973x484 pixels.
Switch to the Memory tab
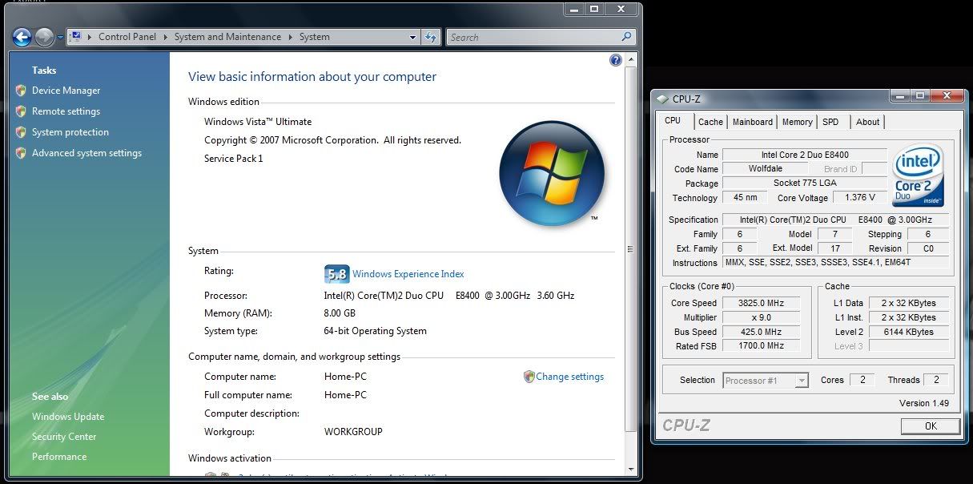798,122
